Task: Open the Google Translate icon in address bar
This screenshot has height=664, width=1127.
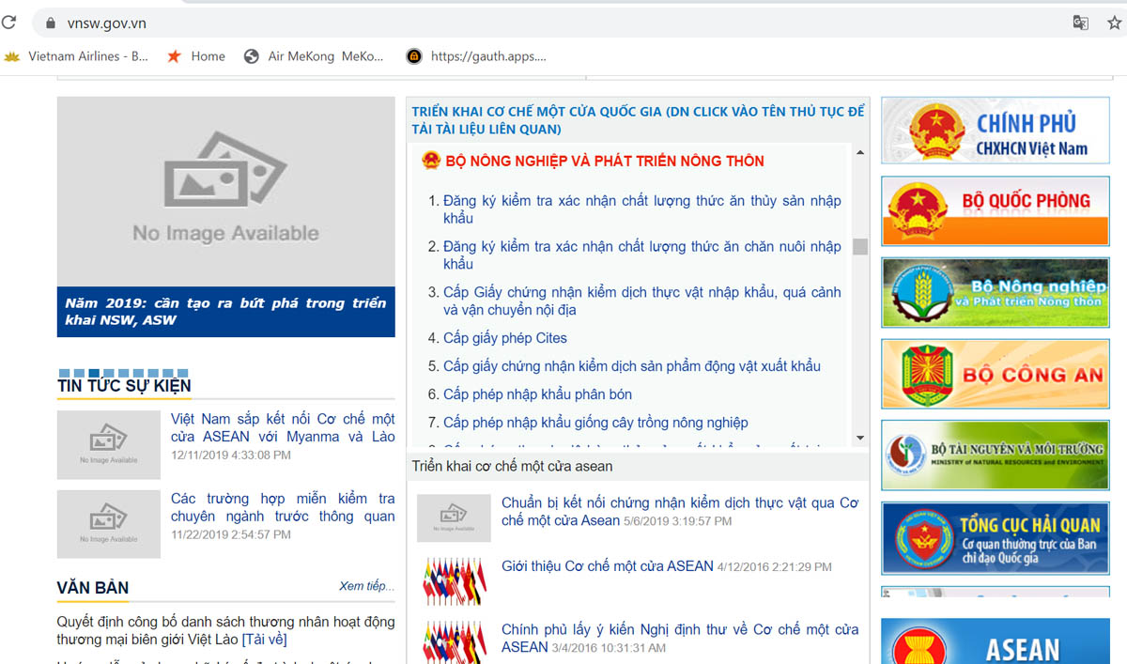Action: 1081,23
